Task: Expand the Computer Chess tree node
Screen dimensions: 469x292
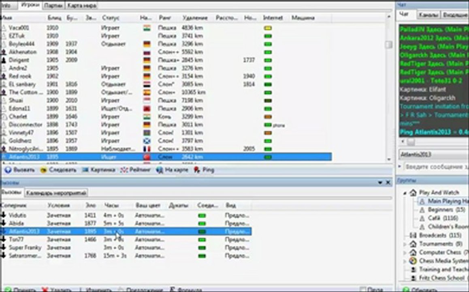Action: (x=405, y=253)
